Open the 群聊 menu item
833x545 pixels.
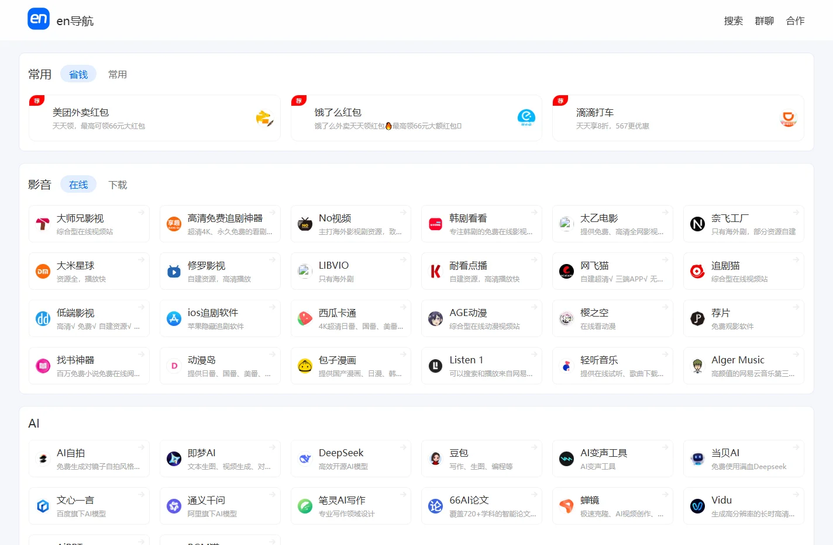click(x=764, y=21)
